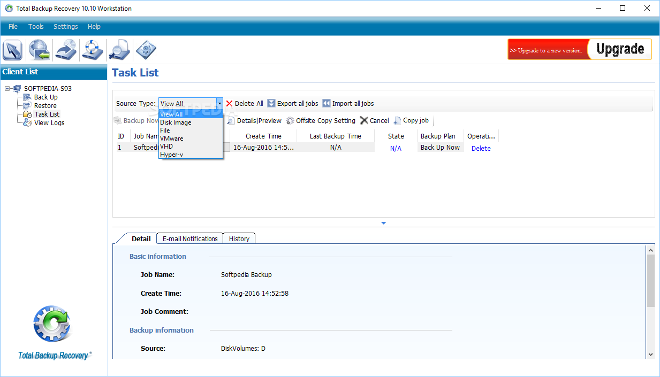This screenshot has height=377, width=660.
Task: Click the Copy job document icon
Action: (x=397, y=121)
